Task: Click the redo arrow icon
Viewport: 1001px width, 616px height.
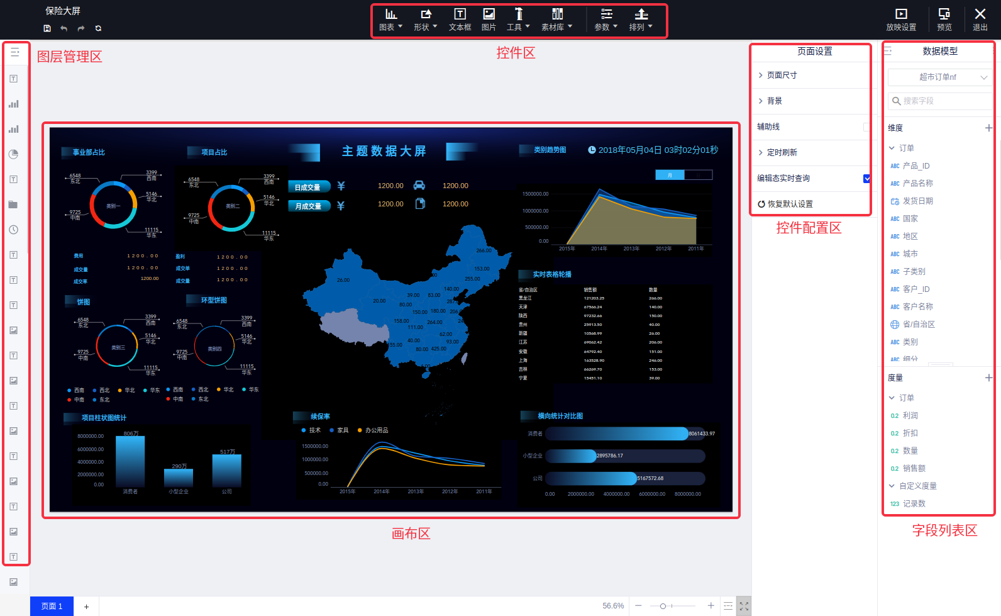Action: point(81,28)
